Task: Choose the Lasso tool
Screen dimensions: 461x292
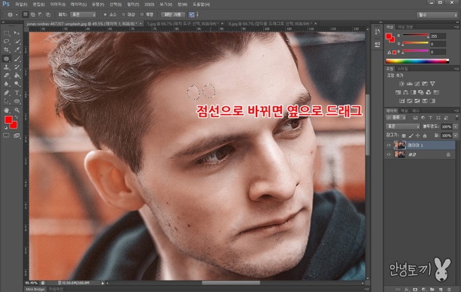Action: [6, 41]
